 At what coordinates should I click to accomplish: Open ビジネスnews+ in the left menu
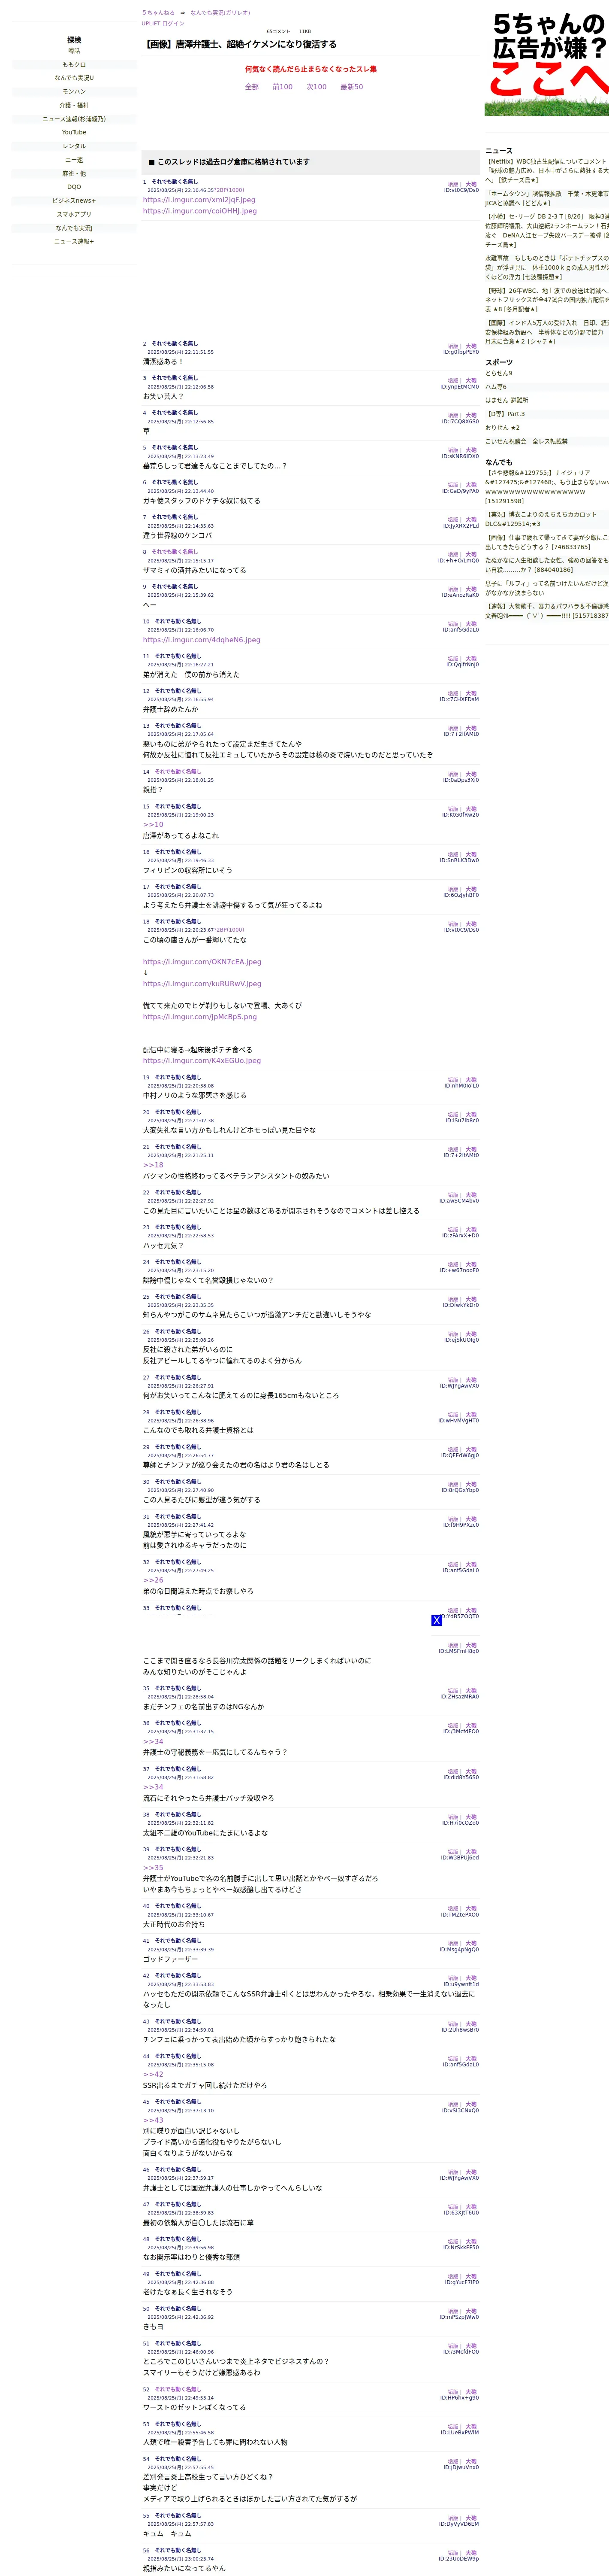[x=74, y=200]
